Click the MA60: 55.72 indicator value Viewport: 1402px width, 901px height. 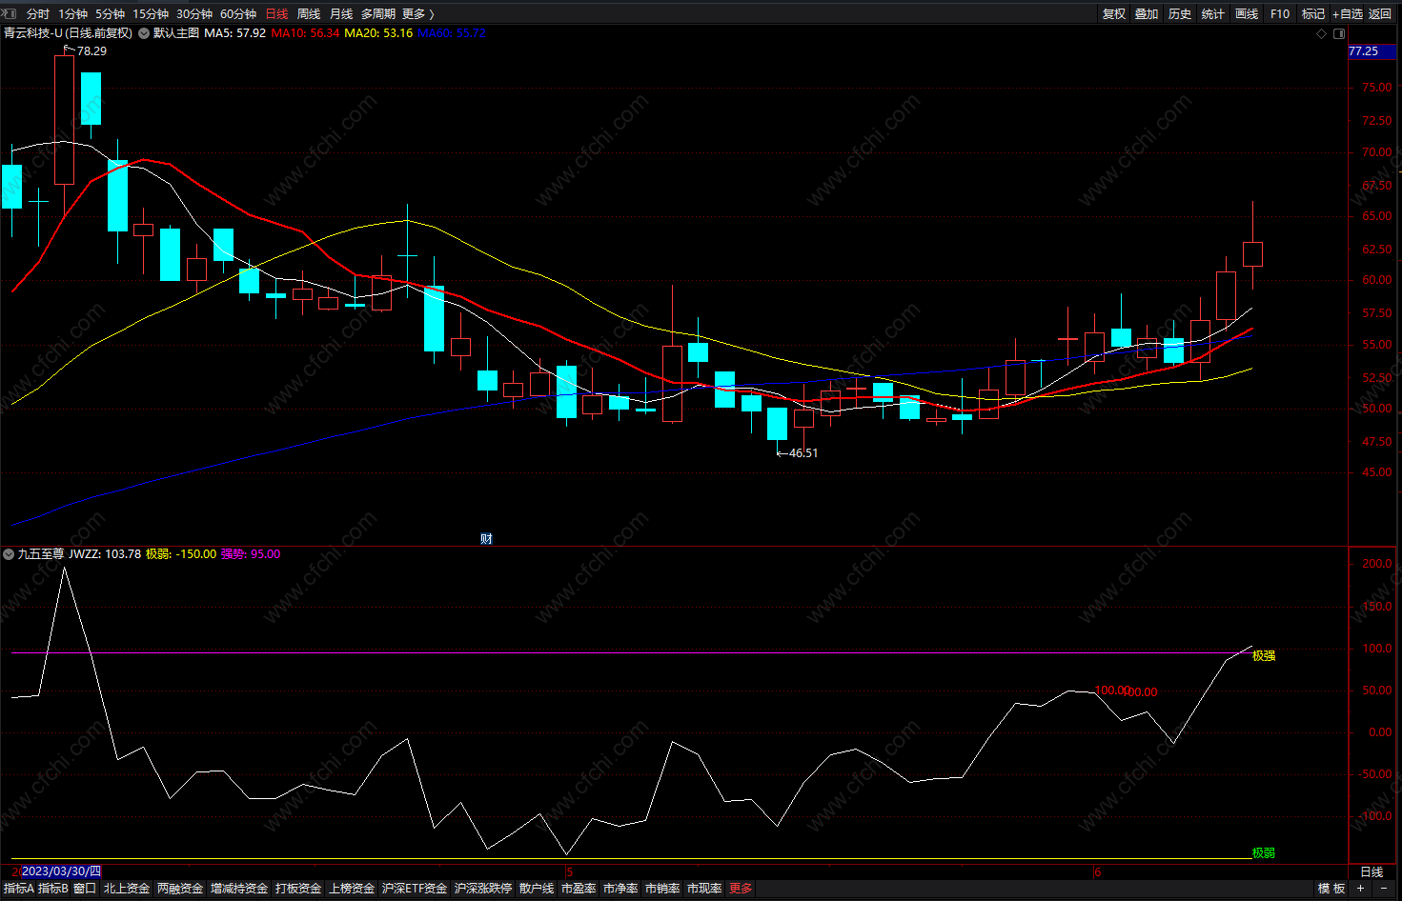pyautogui.click(x=452, y=33)
